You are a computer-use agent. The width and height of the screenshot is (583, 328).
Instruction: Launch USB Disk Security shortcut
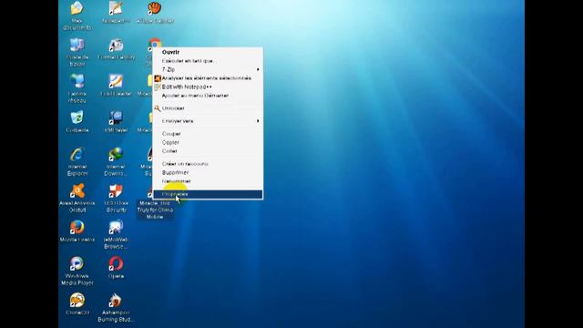116,190
